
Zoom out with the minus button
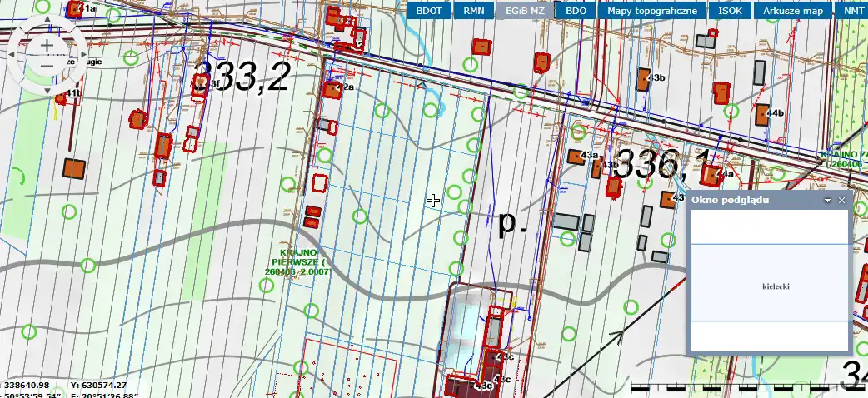pos(47,66)
